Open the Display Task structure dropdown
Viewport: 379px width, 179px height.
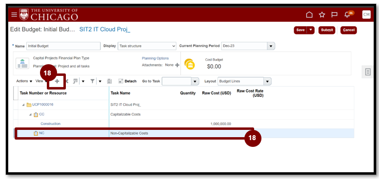tap(147, 46)
